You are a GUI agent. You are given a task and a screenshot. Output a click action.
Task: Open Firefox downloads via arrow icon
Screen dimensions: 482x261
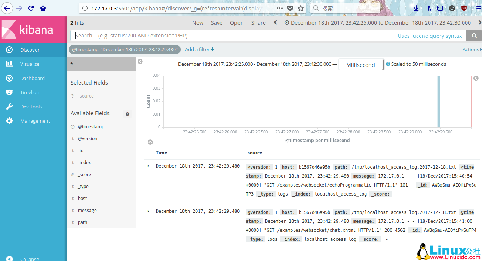pyautogui.click(x=416, y=8)
